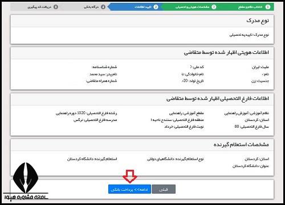Click 'استان: کردستان' in inquirer section

tap(256, 159)
